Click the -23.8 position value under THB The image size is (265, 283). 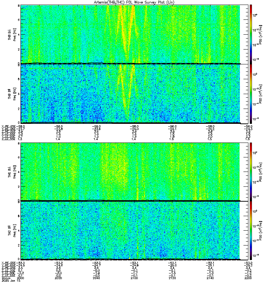click(58, 129)
